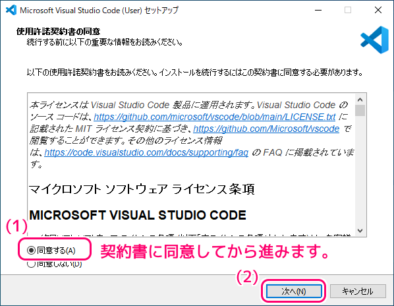Click the マイクロソフト ソフトウェア ライセンス条項 heading
The image size is (394, 306).
[x=142, y=189]
